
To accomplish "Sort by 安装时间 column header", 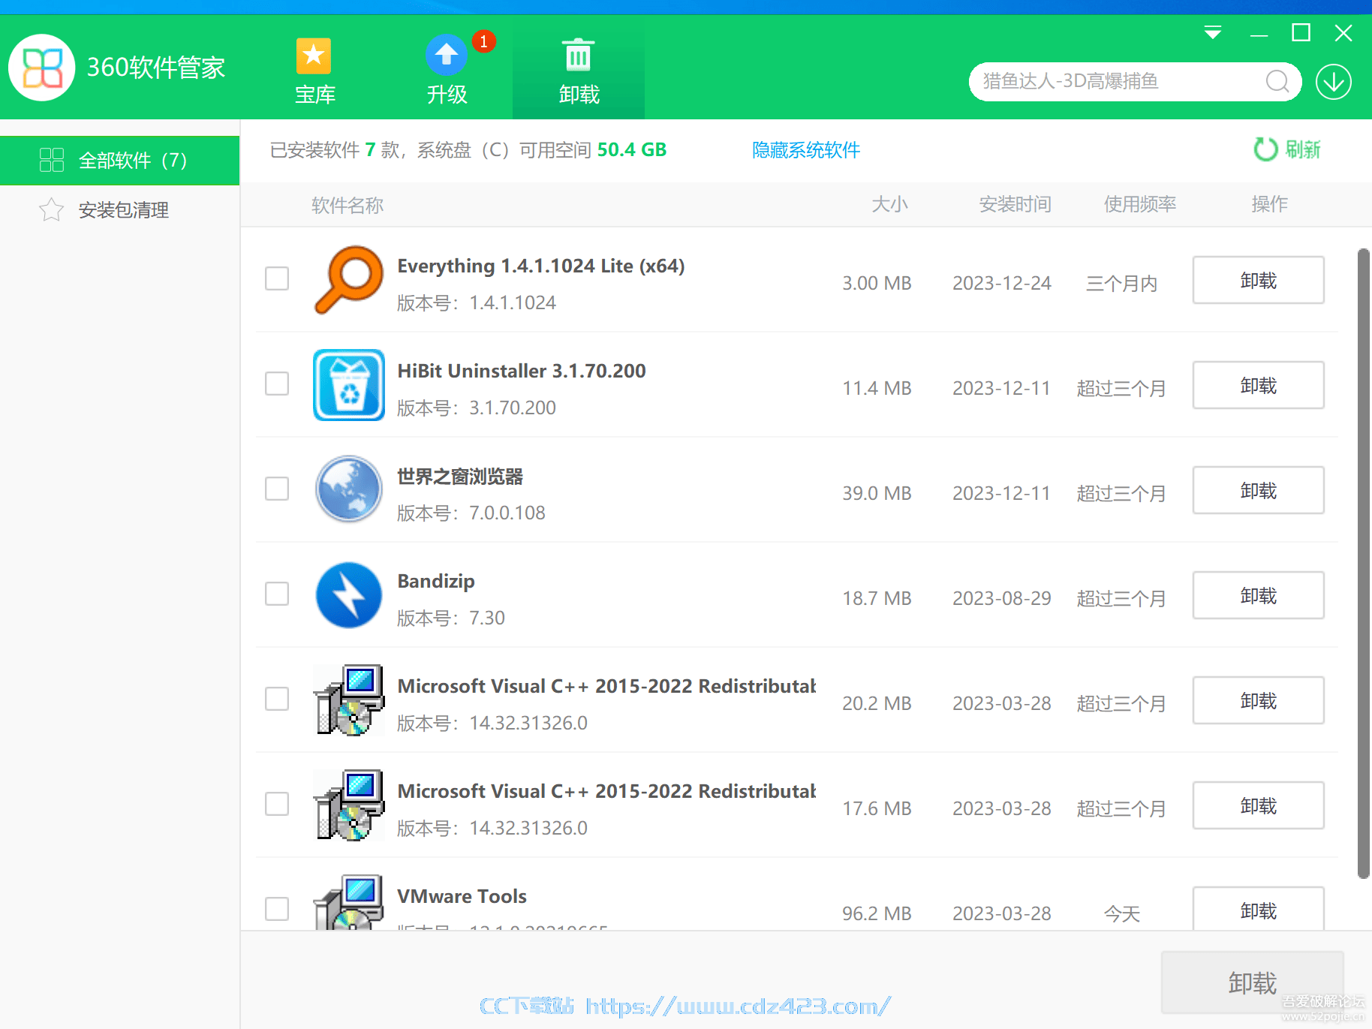I will (1015, 204).
